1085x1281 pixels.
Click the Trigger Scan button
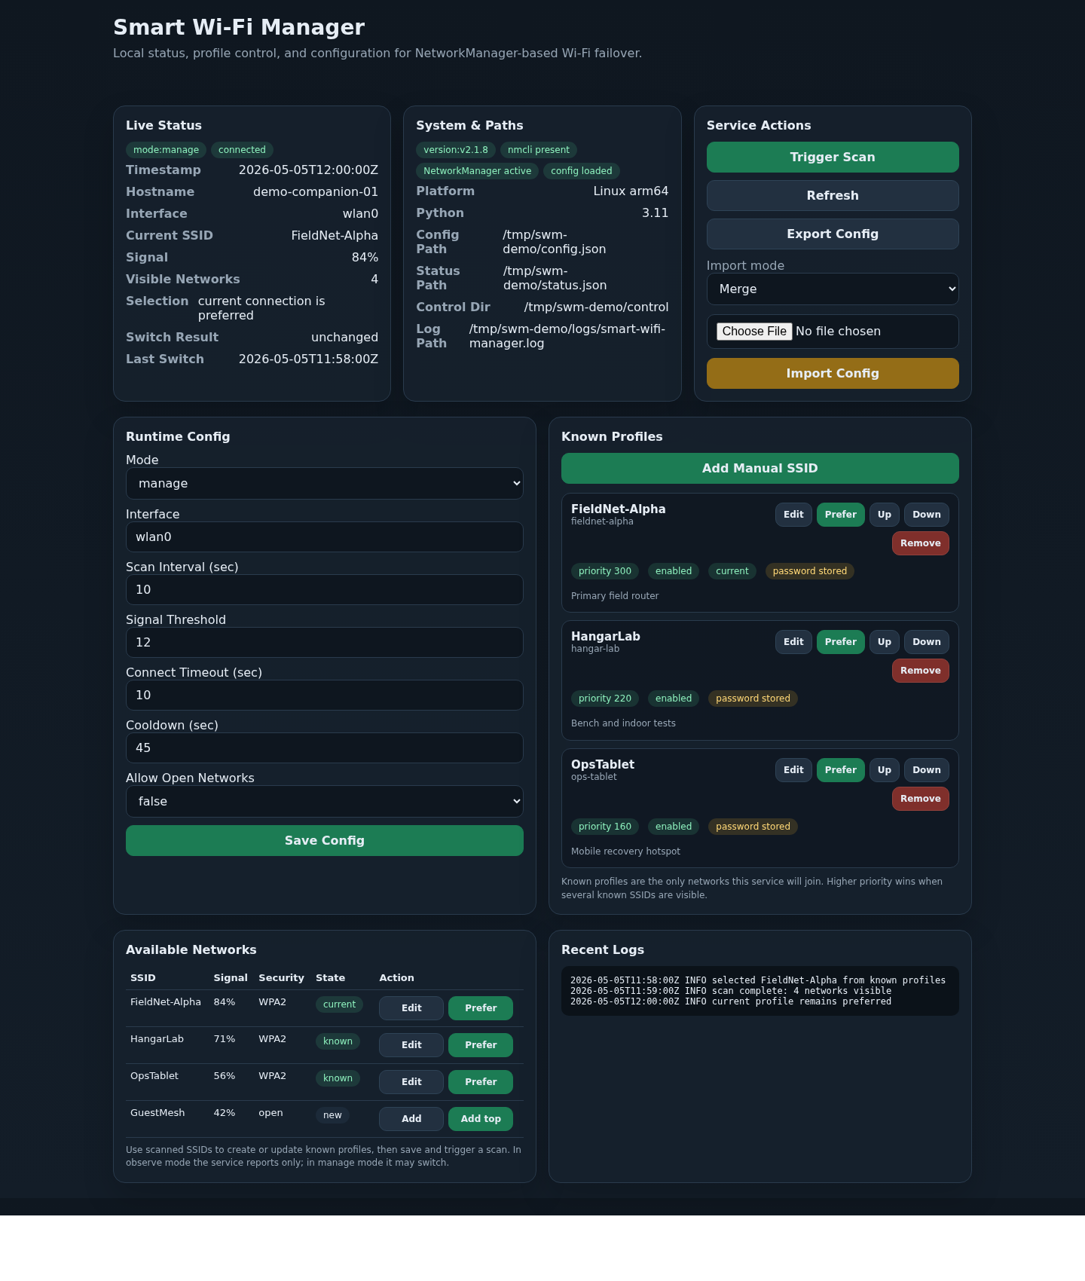click(x=833, y=157)
